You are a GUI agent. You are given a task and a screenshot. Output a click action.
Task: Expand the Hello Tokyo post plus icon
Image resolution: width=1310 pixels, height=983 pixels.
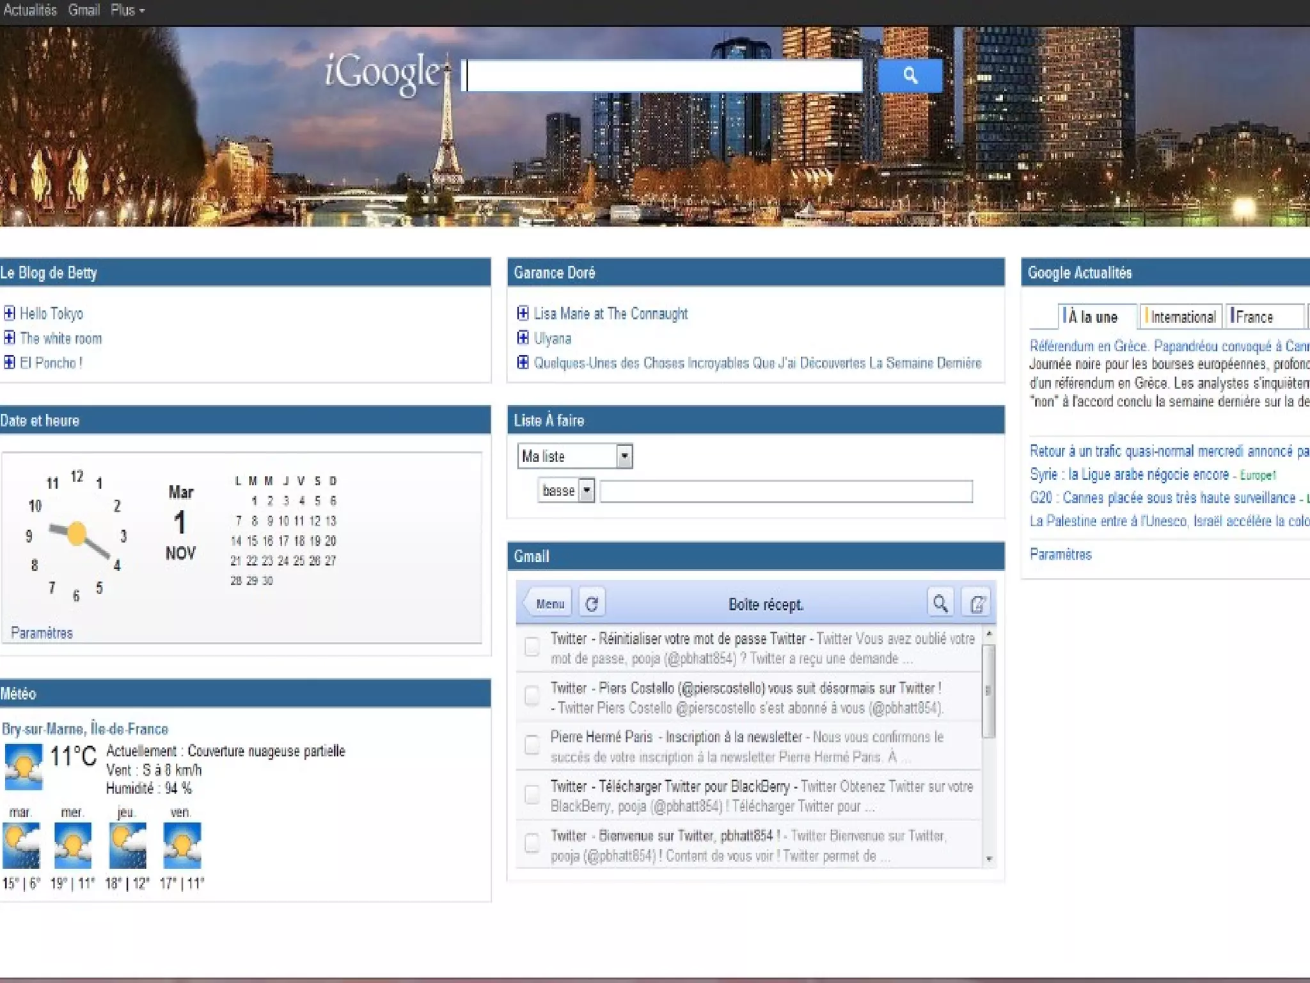coord(10,313)
